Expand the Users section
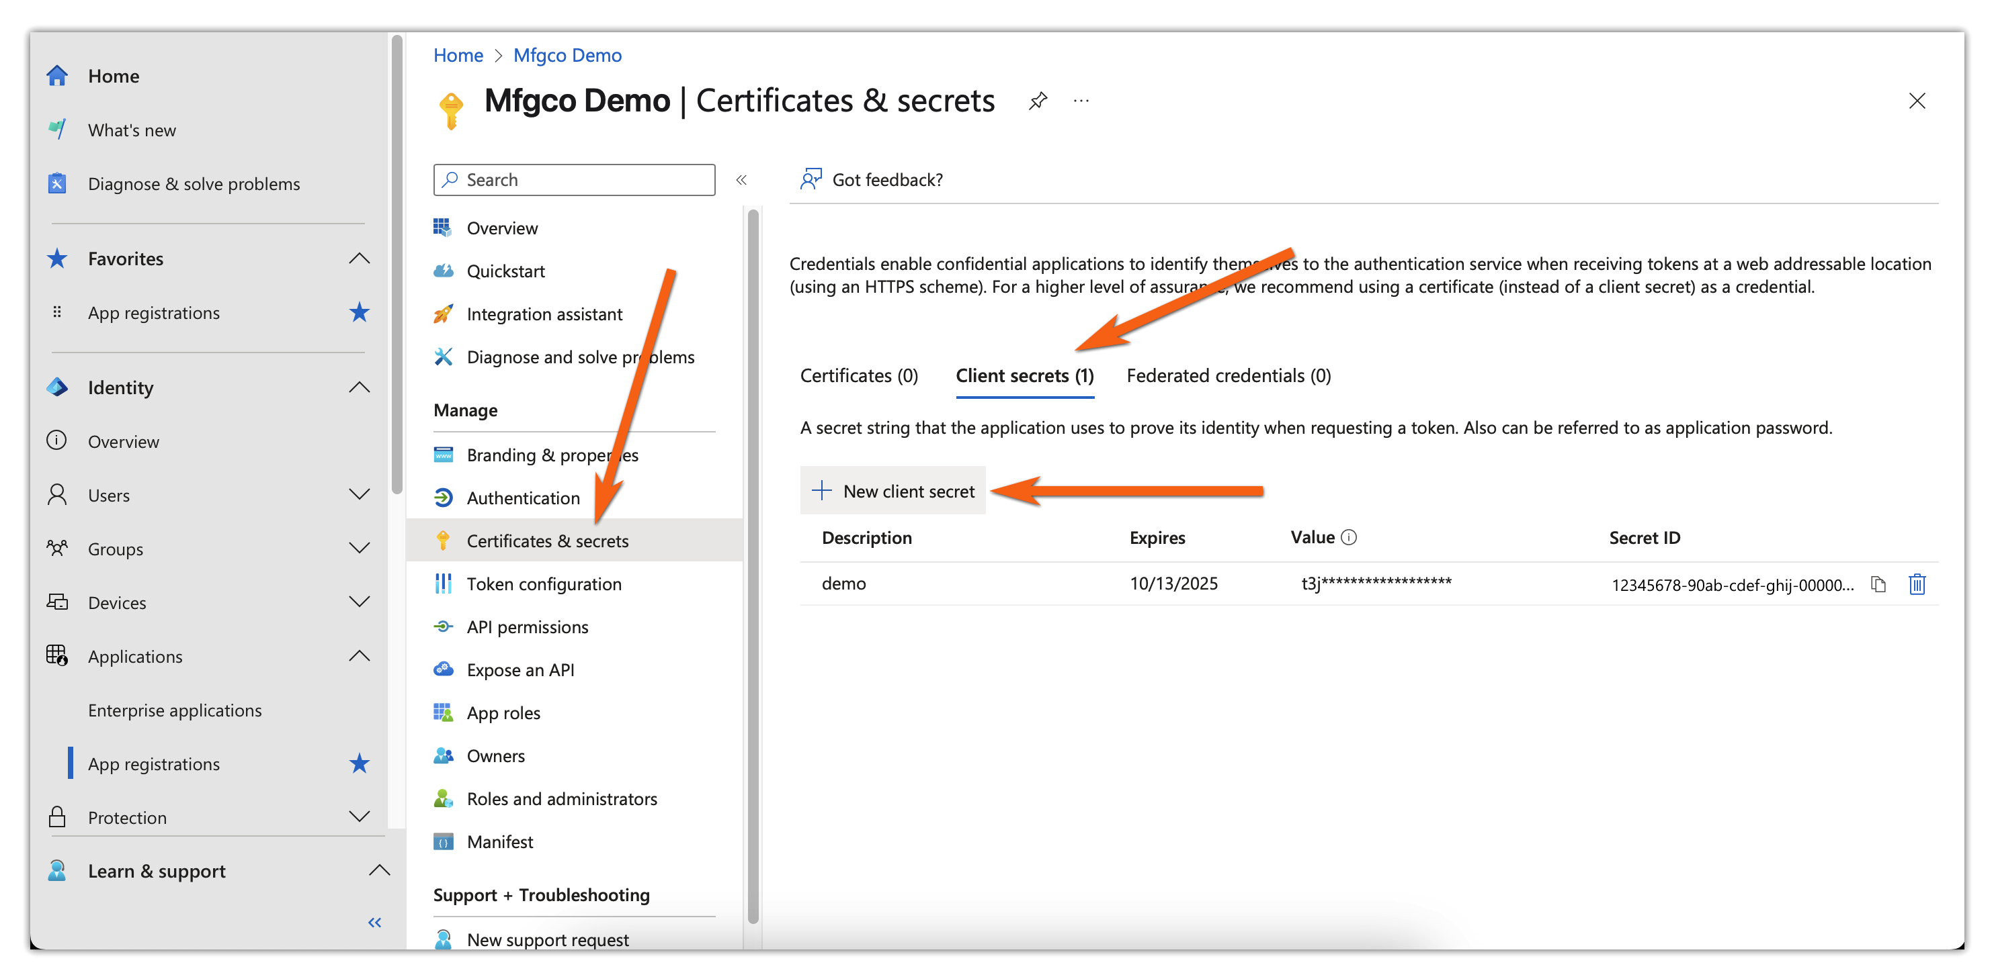 (359, 494)
